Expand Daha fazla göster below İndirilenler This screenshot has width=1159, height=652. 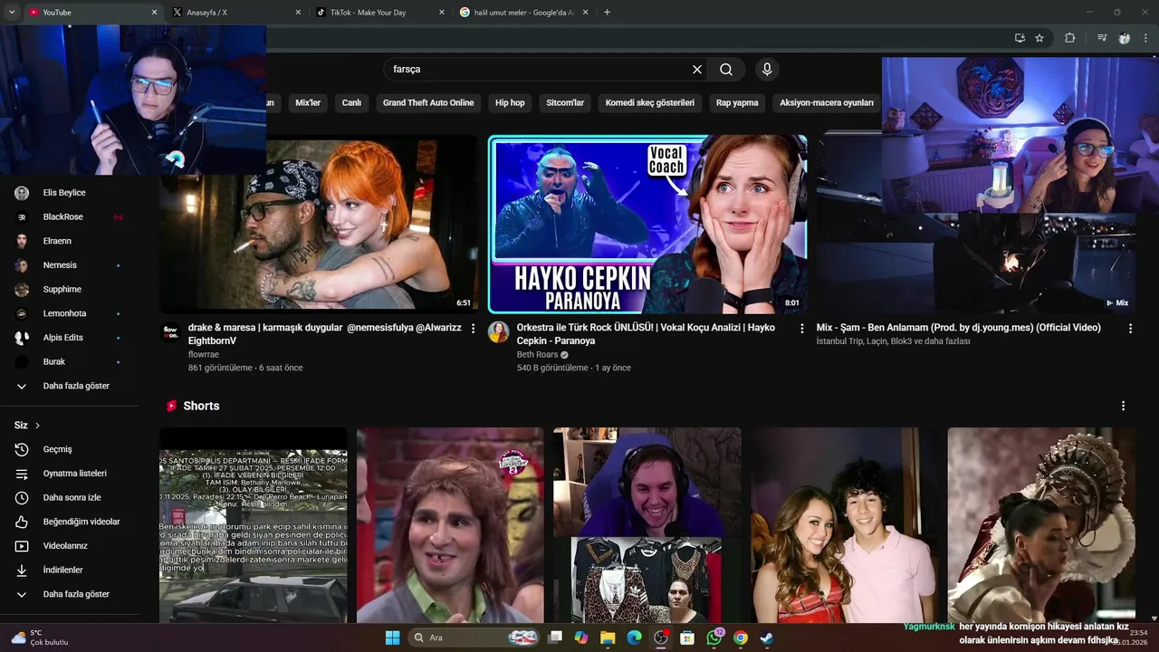tap(76, 594)
